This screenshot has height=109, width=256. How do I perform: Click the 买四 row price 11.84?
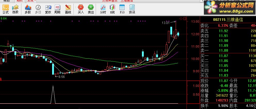coord(223,70)
